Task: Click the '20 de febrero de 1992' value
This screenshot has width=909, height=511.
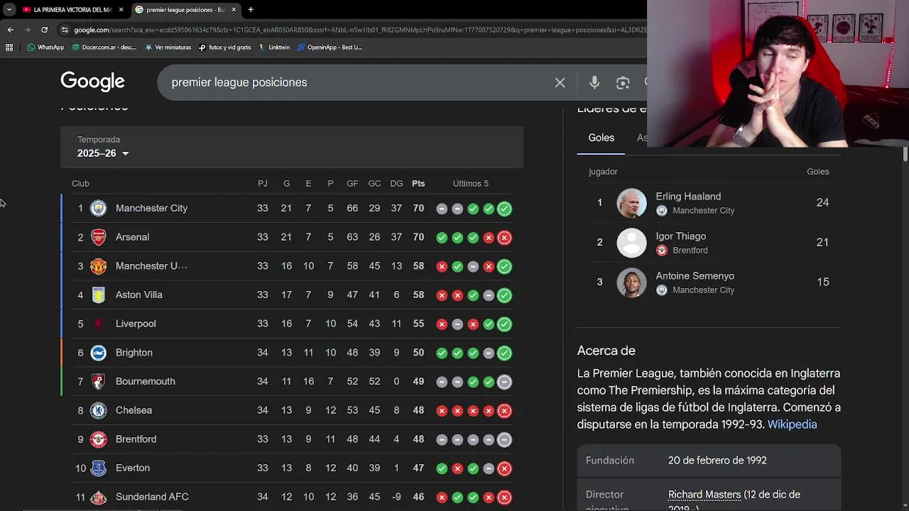Action: pos(717,461)
